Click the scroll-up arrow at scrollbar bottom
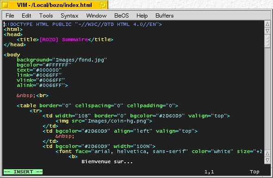The width and height of the screenshot is (273, 178). [x=267, y=153]
